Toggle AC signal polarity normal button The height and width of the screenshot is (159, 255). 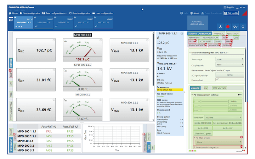pos(229,75)
